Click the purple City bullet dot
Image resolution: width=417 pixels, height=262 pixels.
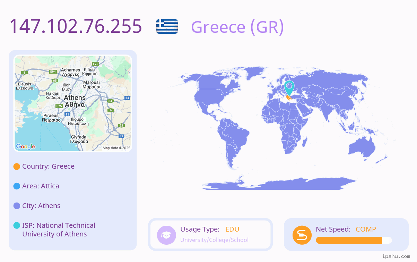17,206
